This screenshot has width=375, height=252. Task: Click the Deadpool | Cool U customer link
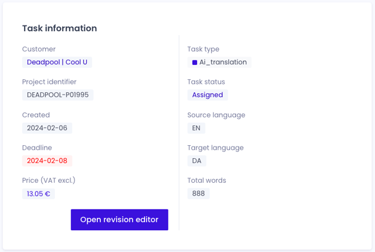coord(57,62)
